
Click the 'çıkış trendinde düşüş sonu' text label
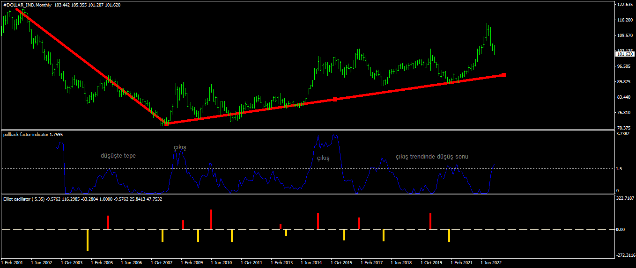(x=432, y=157)
